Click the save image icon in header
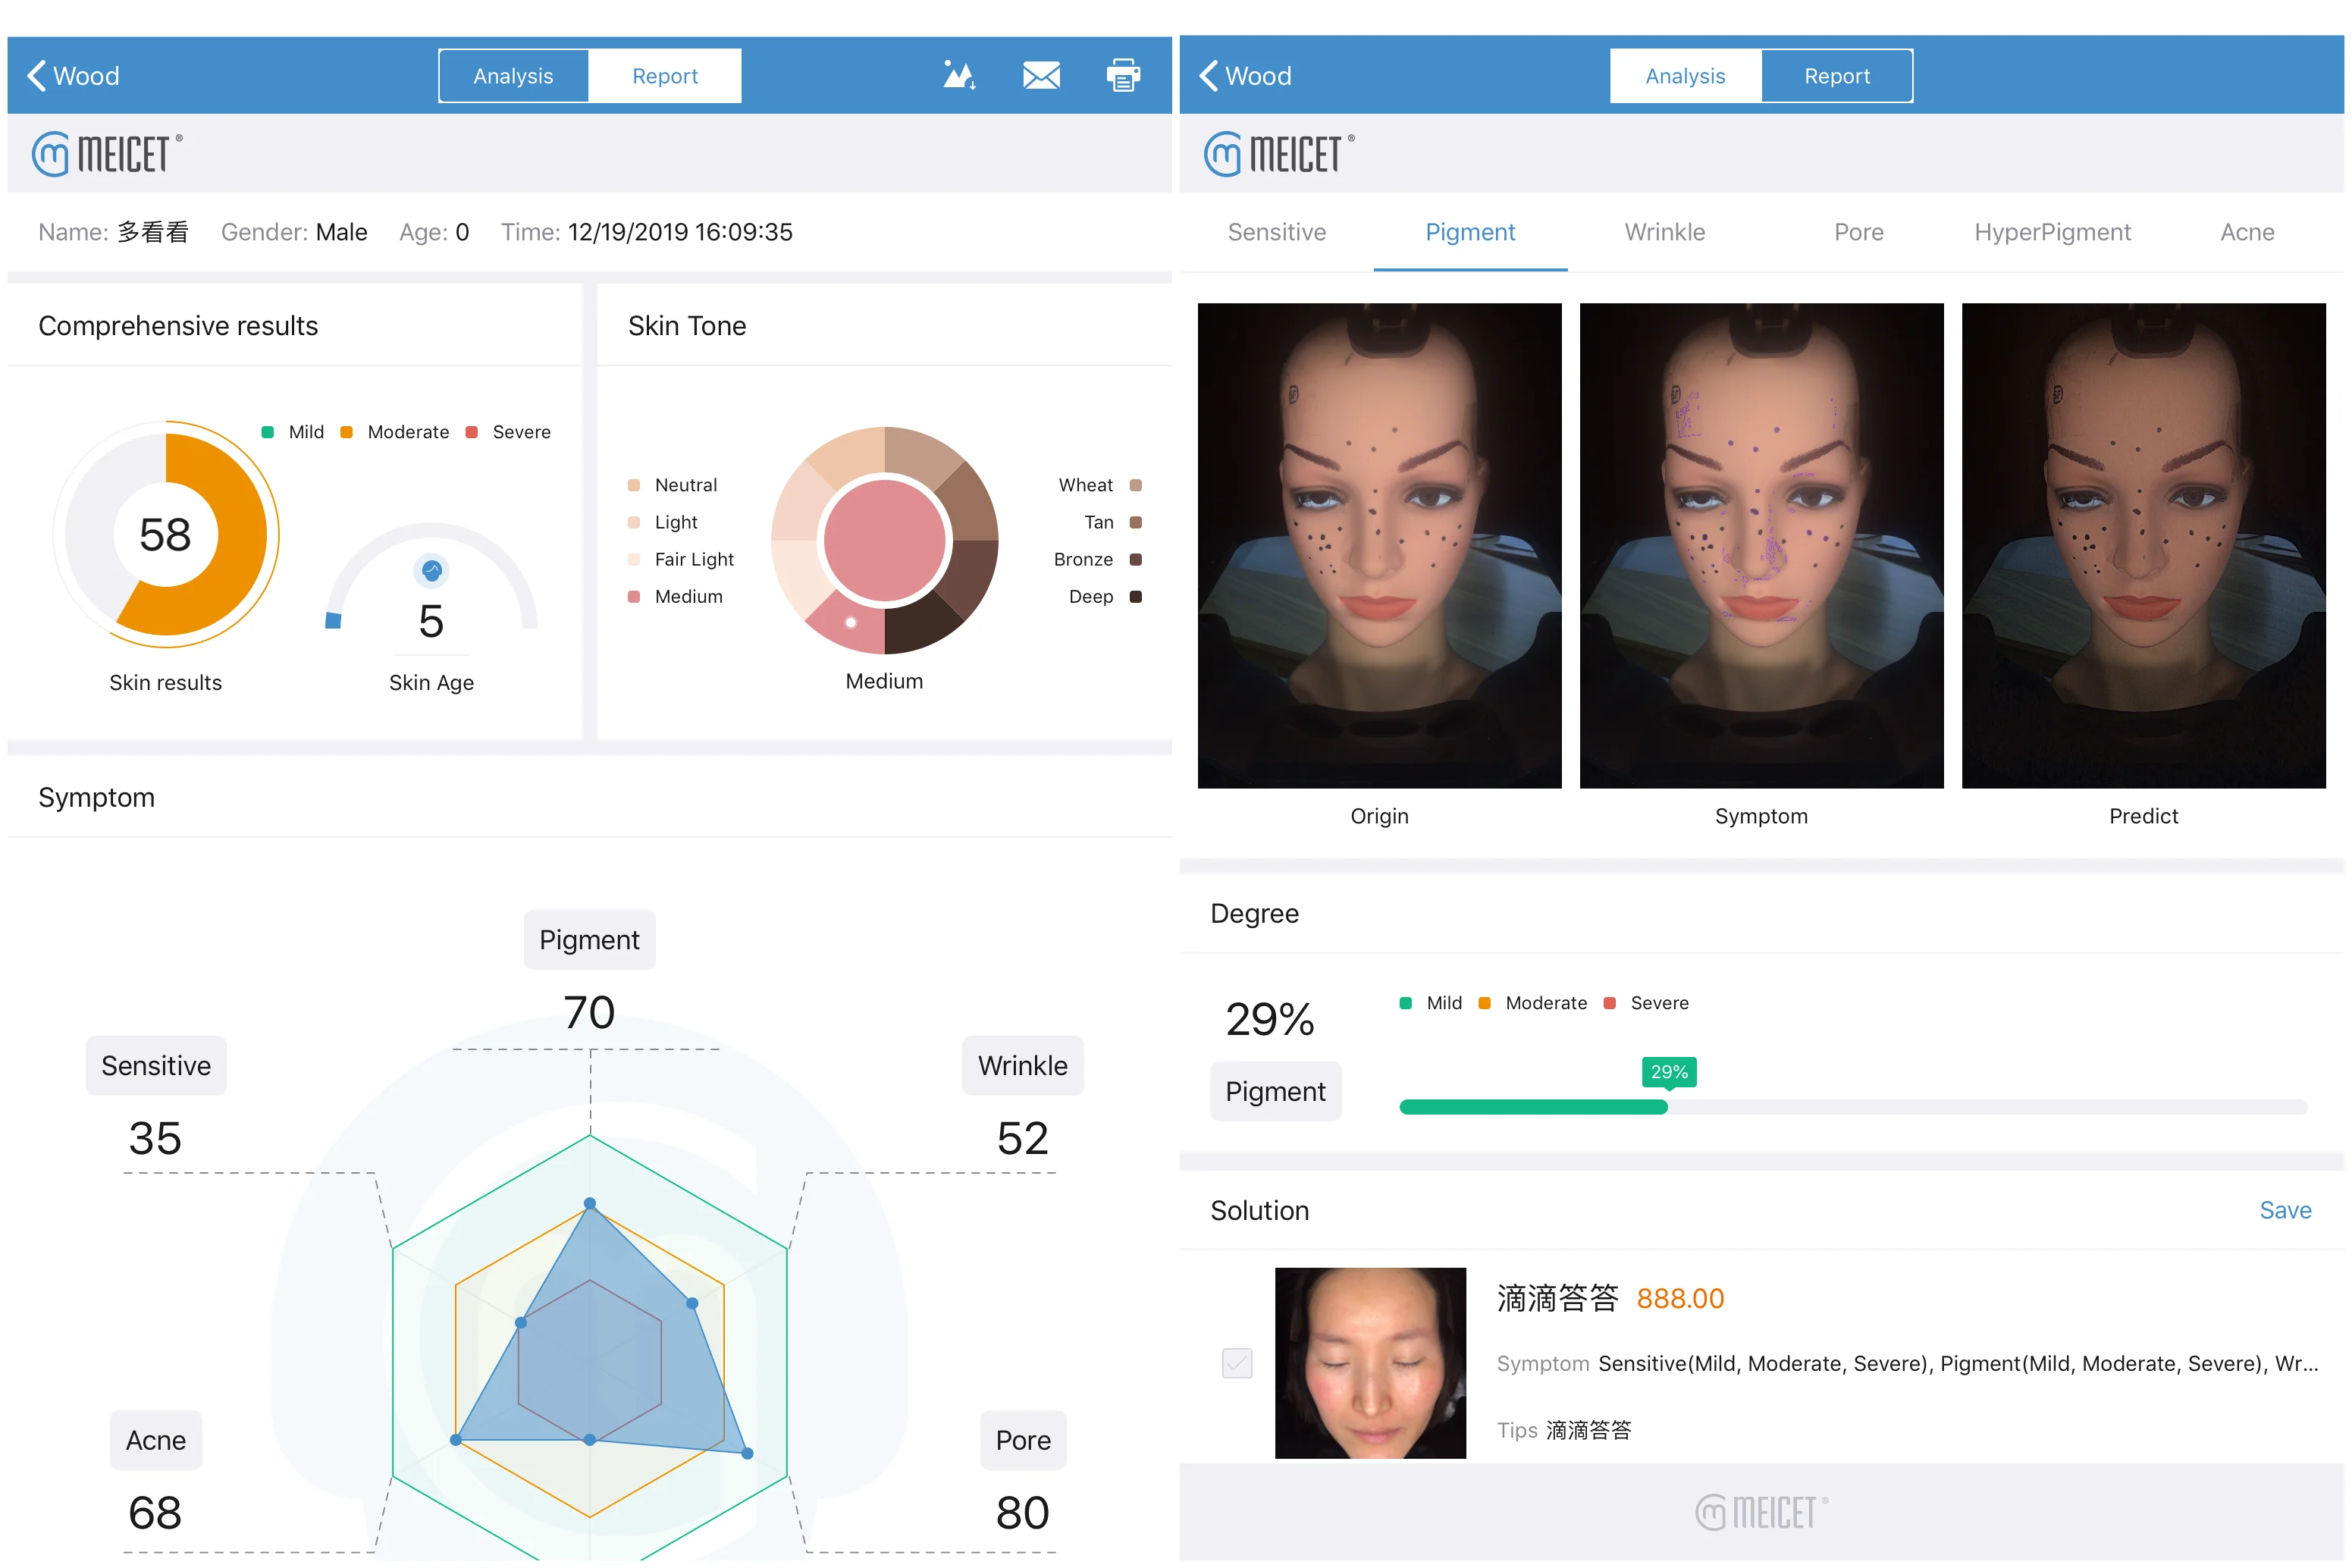2352x1568 pixels. click(959, 75)
